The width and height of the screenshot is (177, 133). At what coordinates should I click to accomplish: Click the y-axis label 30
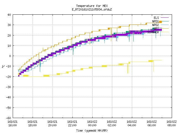pos(9,25)
